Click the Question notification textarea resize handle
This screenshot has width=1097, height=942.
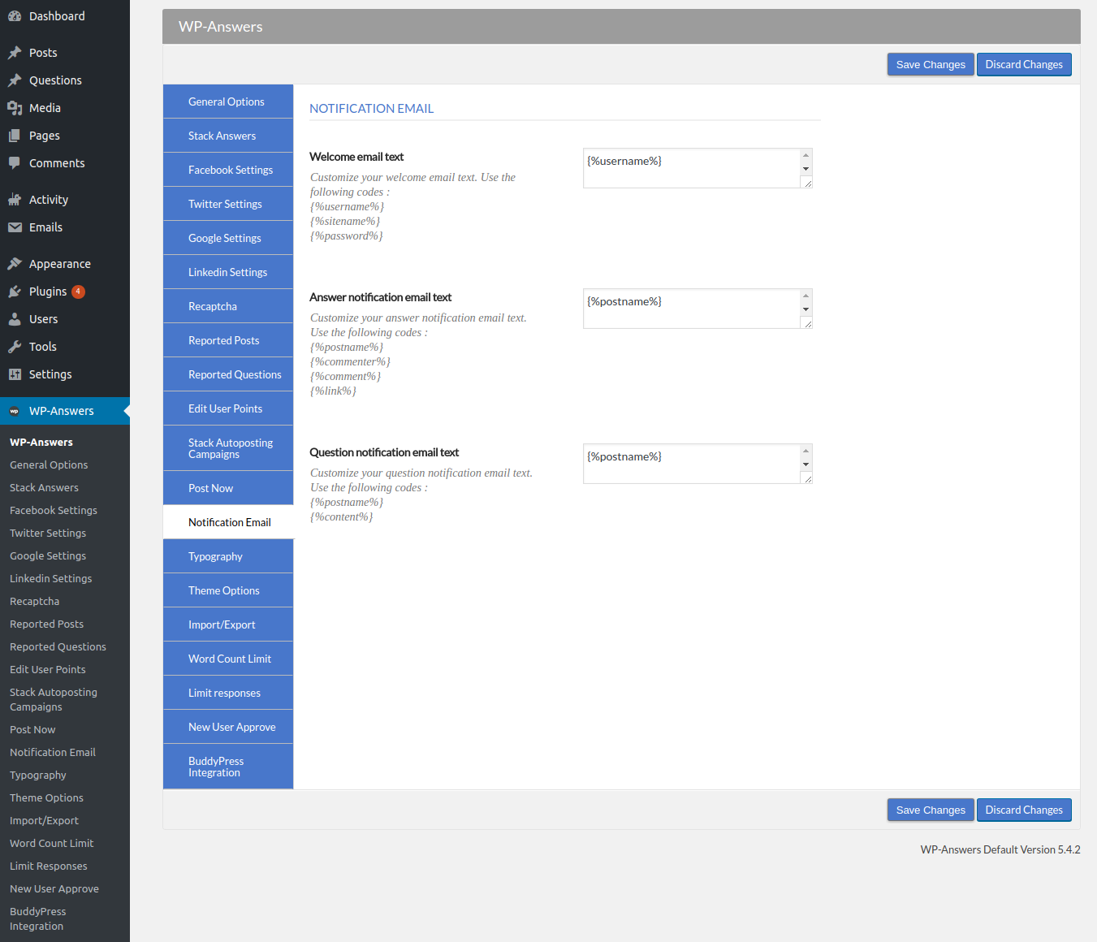click(x=807, y=479)
